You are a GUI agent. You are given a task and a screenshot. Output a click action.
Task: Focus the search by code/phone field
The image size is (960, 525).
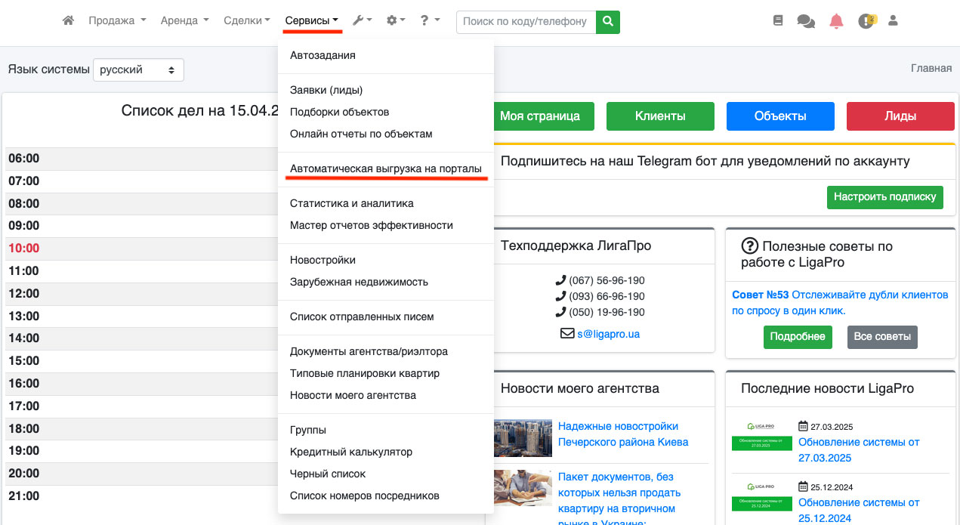point(525,21)
